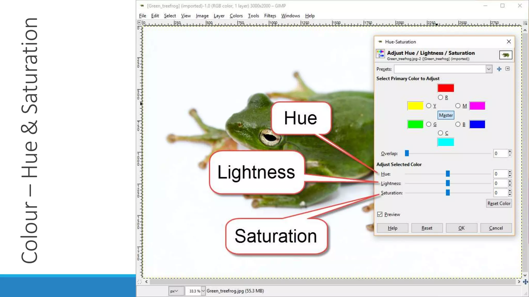Open the presets menu arrow icon
Screen dimensions: 529x297
click(x=508, y=69)
